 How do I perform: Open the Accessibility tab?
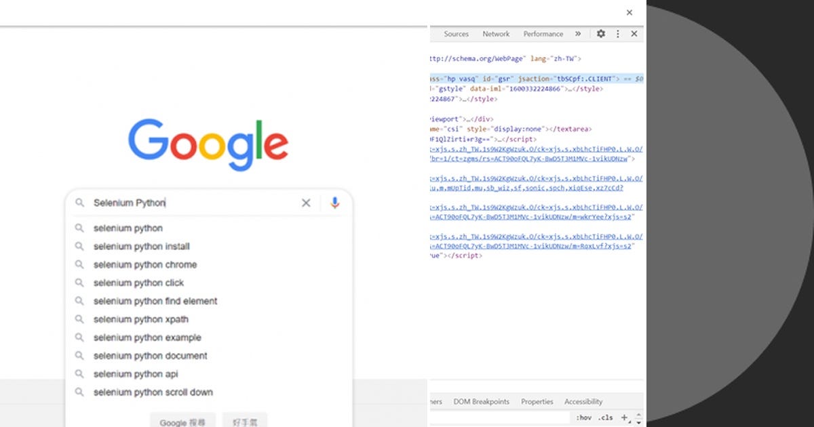[583, 401]
